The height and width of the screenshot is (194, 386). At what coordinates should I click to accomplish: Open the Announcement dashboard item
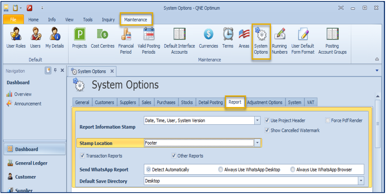24,104
